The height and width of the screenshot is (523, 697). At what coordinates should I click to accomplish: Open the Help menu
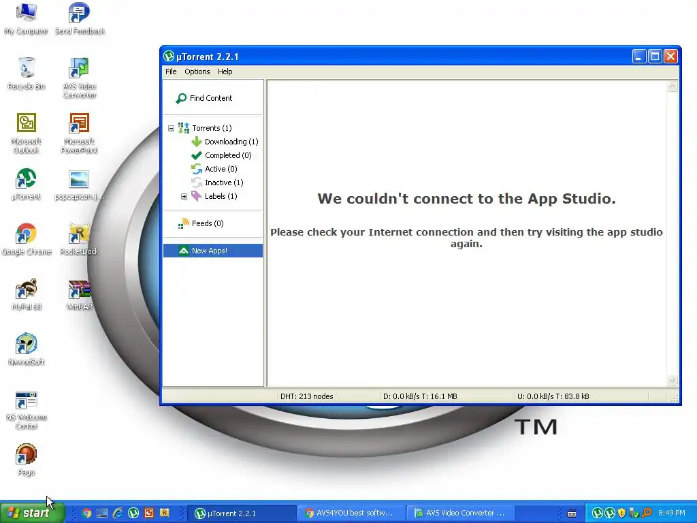click(225, 72)
